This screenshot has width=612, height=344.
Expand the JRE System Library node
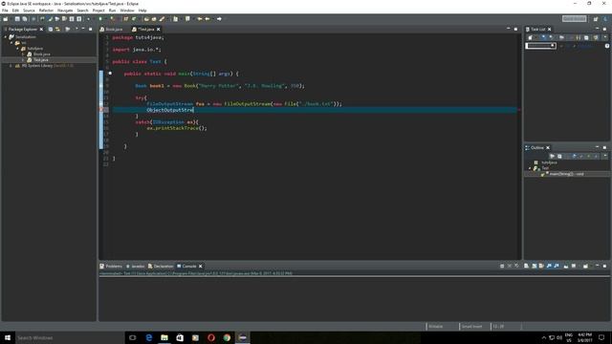[11, 66]
